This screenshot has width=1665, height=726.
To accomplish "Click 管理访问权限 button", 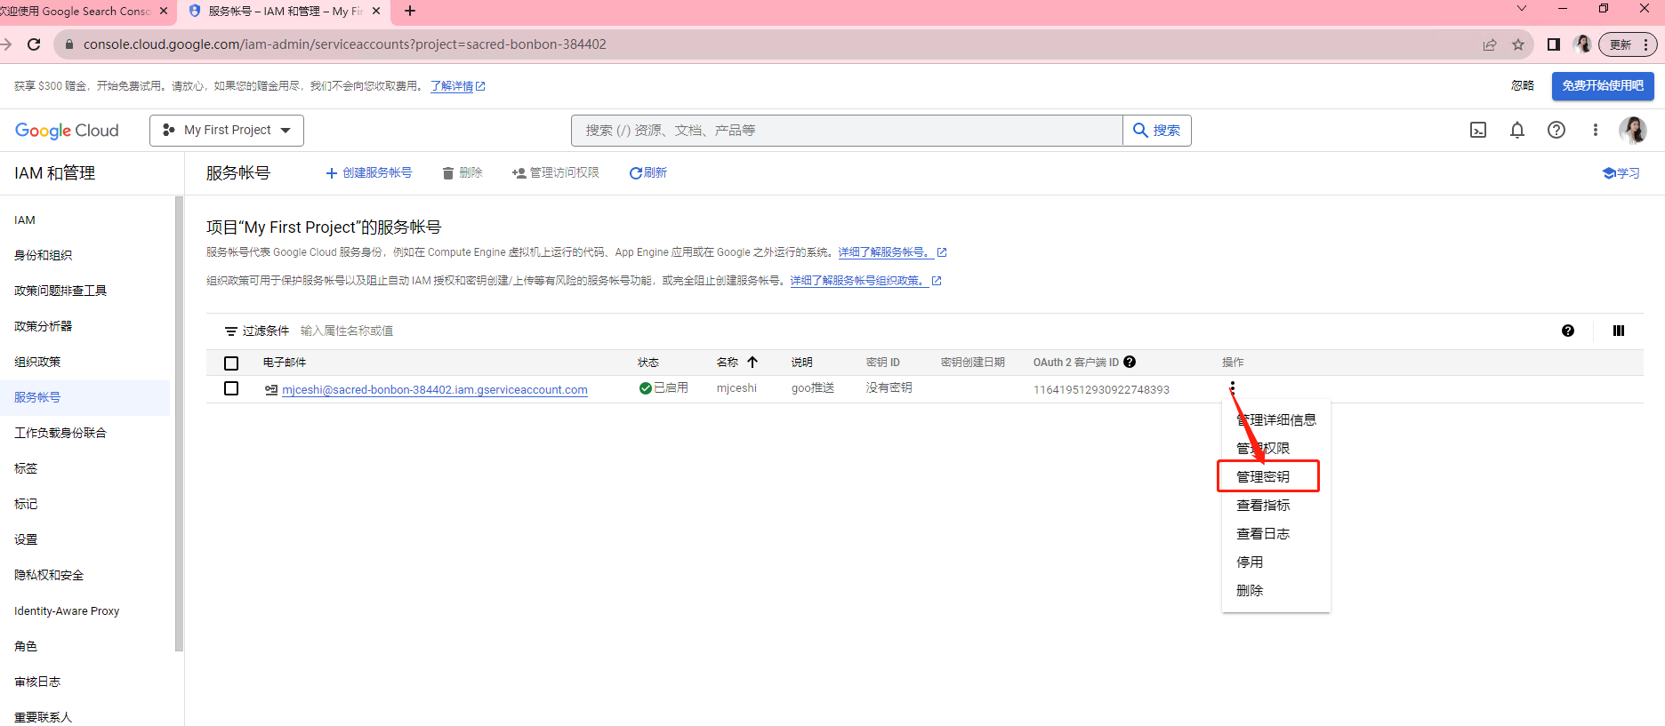I will [556, 173].
